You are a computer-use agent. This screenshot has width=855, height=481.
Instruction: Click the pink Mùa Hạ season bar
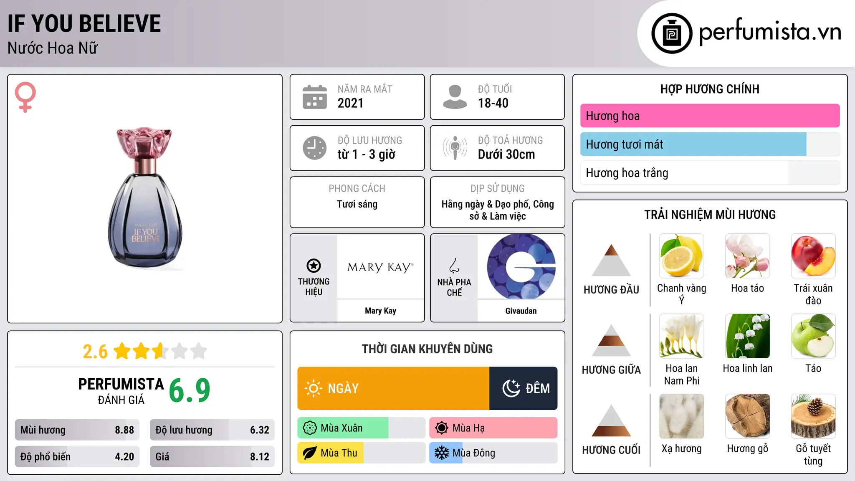493,428
